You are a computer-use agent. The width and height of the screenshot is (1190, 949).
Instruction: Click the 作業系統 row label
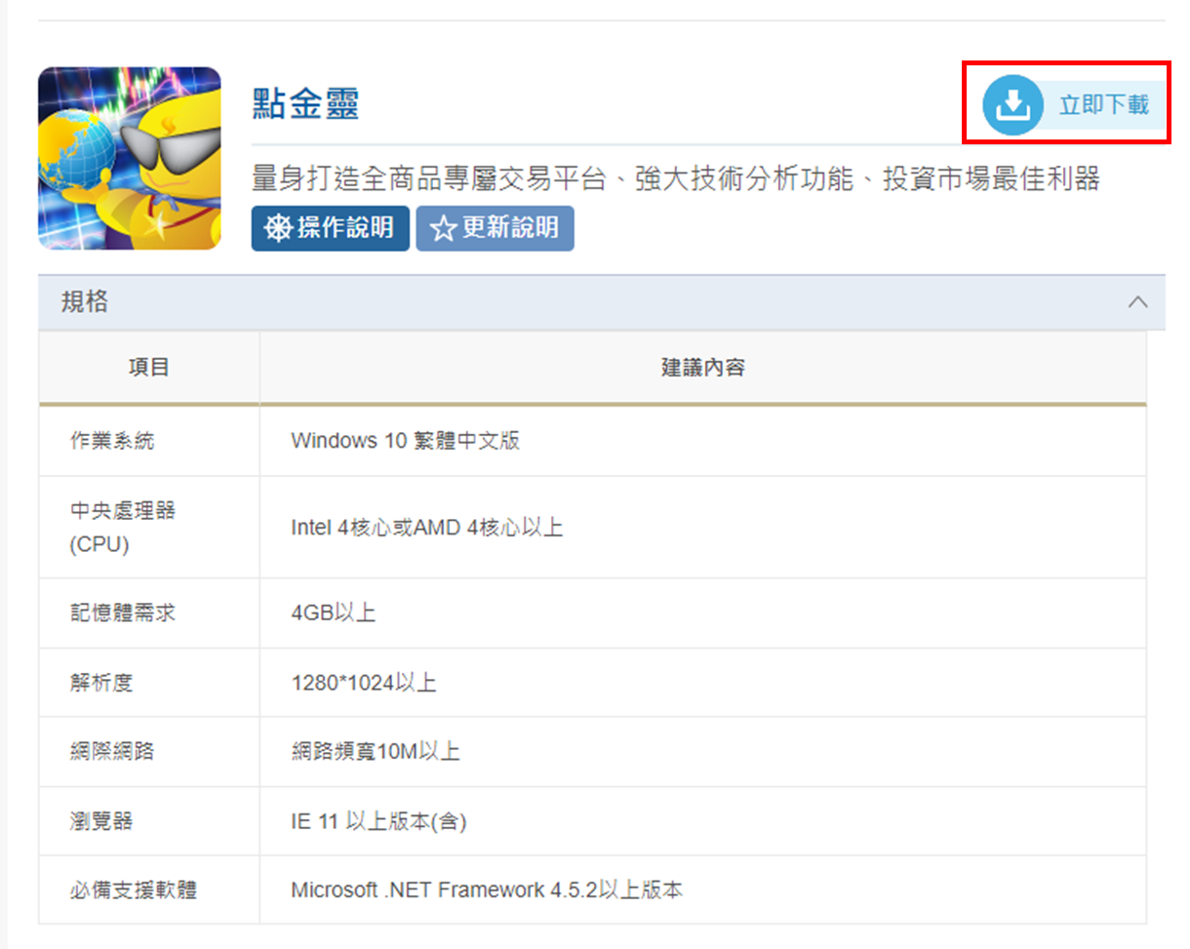[x=111, y=441]
